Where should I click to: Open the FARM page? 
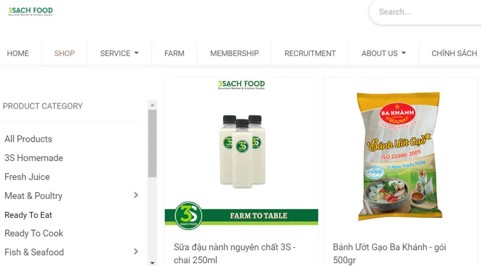coord(174,54)
